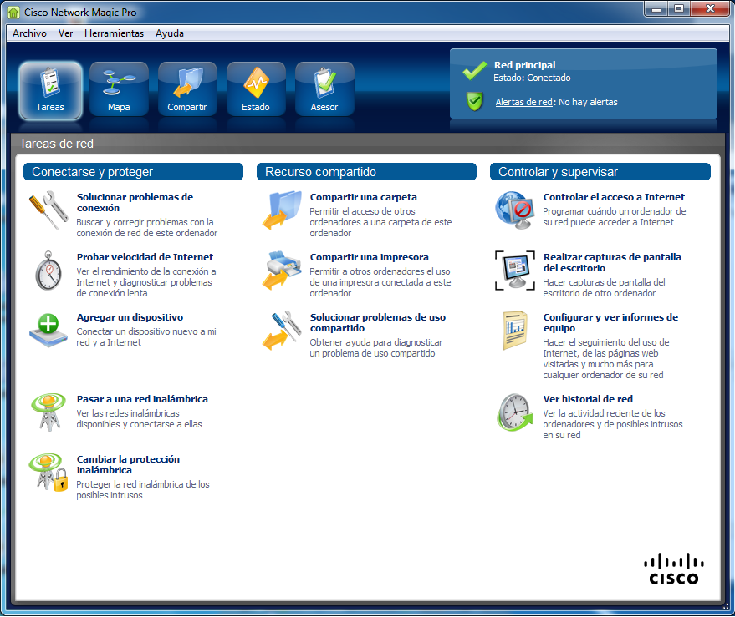735x617 pixels.
Task: Open the Ayuda menu
Action: [170, 33]
